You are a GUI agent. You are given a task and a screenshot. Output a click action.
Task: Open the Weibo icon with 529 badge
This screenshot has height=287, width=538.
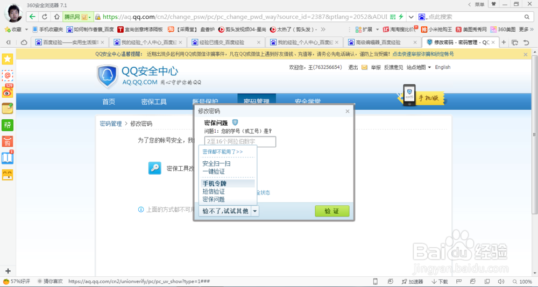point(8,91)
